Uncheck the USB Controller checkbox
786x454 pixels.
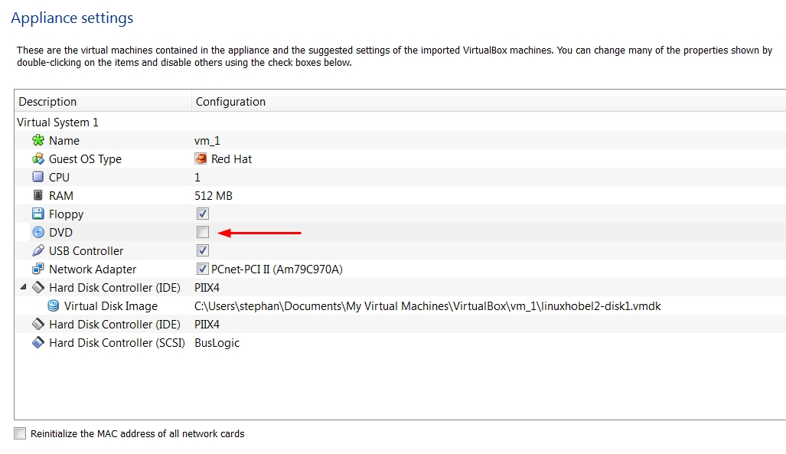[x=201, y=250]
